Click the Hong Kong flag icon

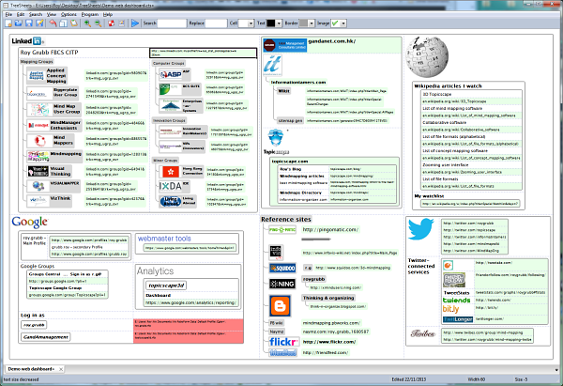pos(171,172)
